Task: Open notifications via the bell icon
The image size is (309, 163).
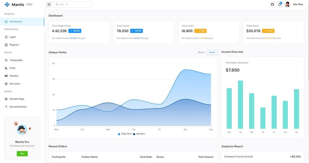Action: coord(279,4)
